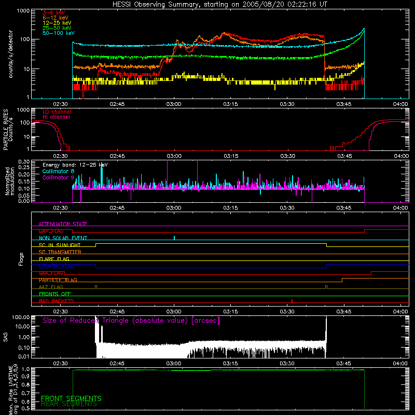Click the PARTICLE RATES axis label
The height and width of the screenshot is (415, 415).
point(6,130)
